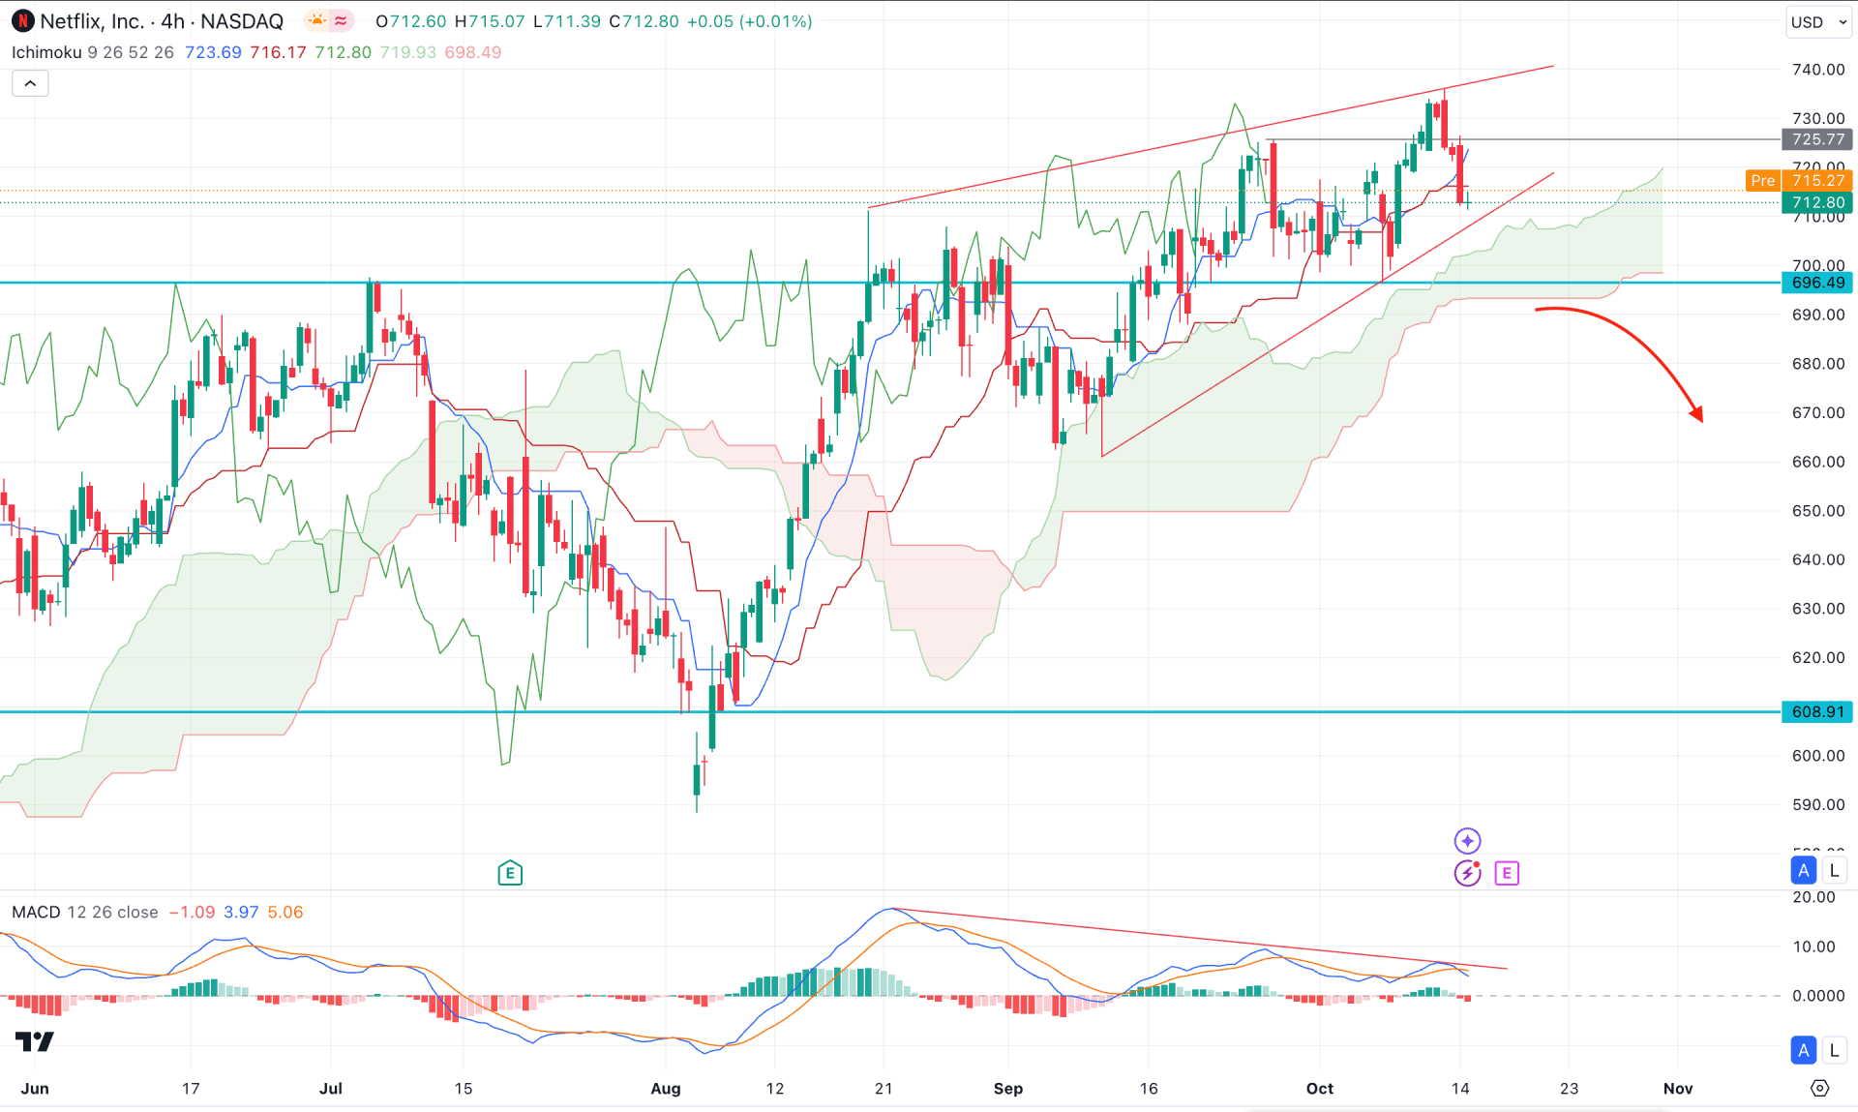Click the approximately-equal data icon

coord(341,20)
